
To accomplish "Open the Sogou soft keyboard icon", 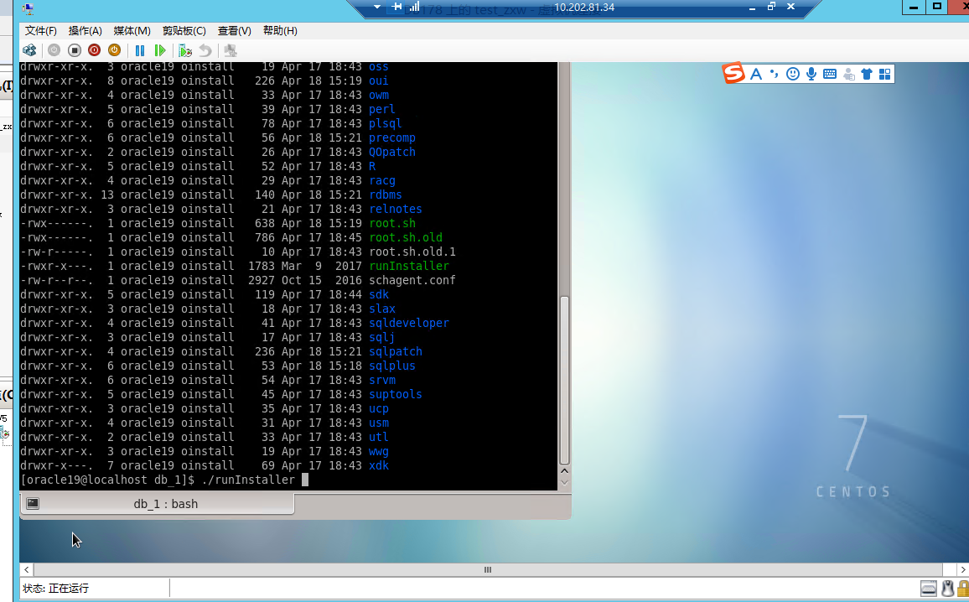I will pyautogui.click(x=830, y=74).
